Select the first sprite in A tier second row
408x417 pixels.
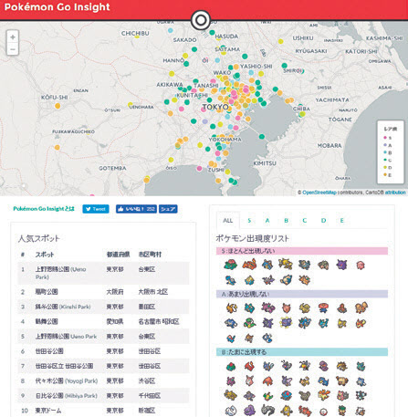click(x=231, y=323)
